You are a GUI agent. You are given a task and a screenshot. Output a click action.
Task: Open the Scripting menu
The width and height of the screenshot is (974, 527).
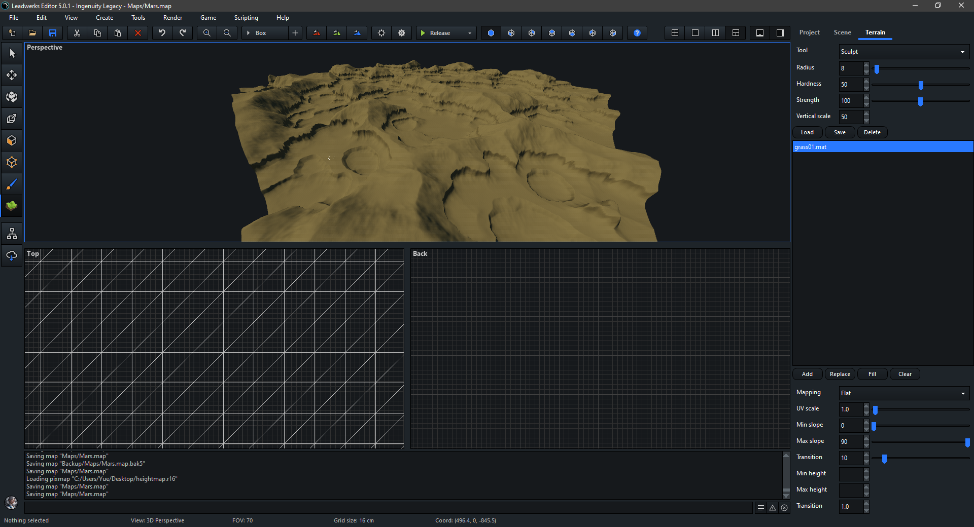(x=246, y=18)
